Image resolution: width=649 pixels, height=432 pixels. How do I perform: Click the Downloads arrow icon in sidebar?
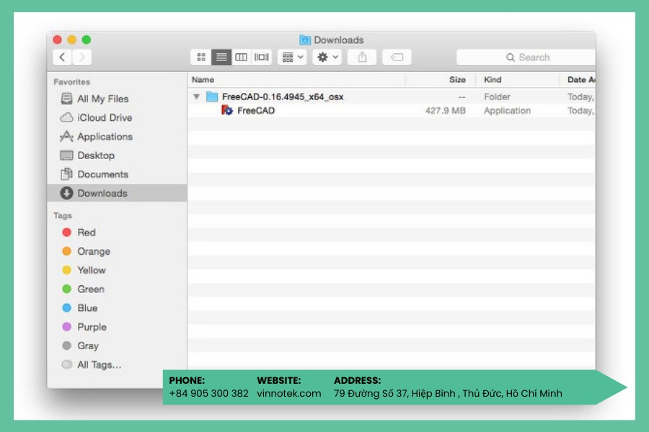pyautogui.click(x=66, y=193)
